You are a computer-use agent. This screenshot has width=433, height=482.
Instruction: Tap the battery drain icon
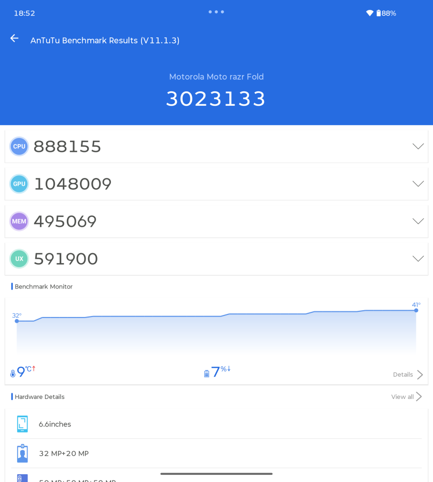(206, 374)
